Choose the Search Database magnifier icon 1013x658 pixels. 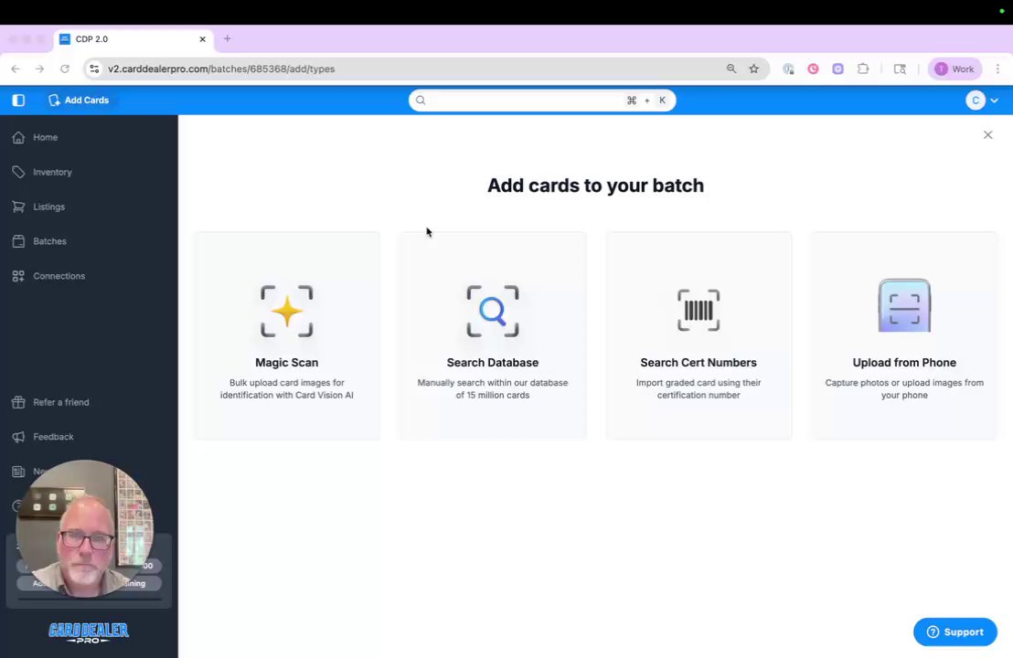493,312
